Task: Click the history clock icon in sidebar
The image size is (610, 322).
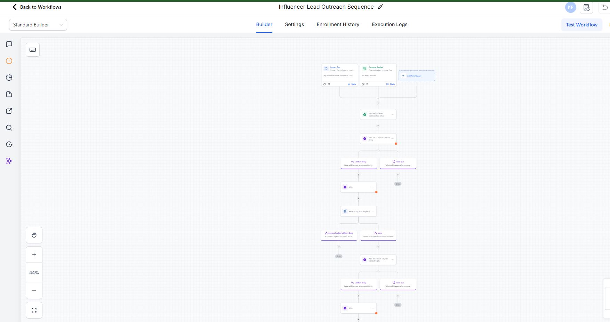Action: pos(9,144)
